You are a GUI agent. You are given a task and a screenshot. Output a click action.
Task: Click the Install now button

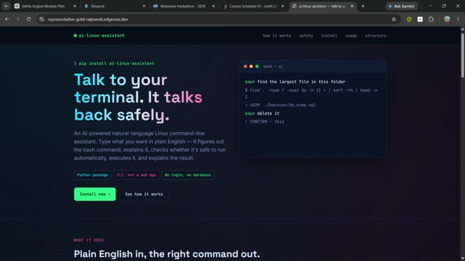95,194
